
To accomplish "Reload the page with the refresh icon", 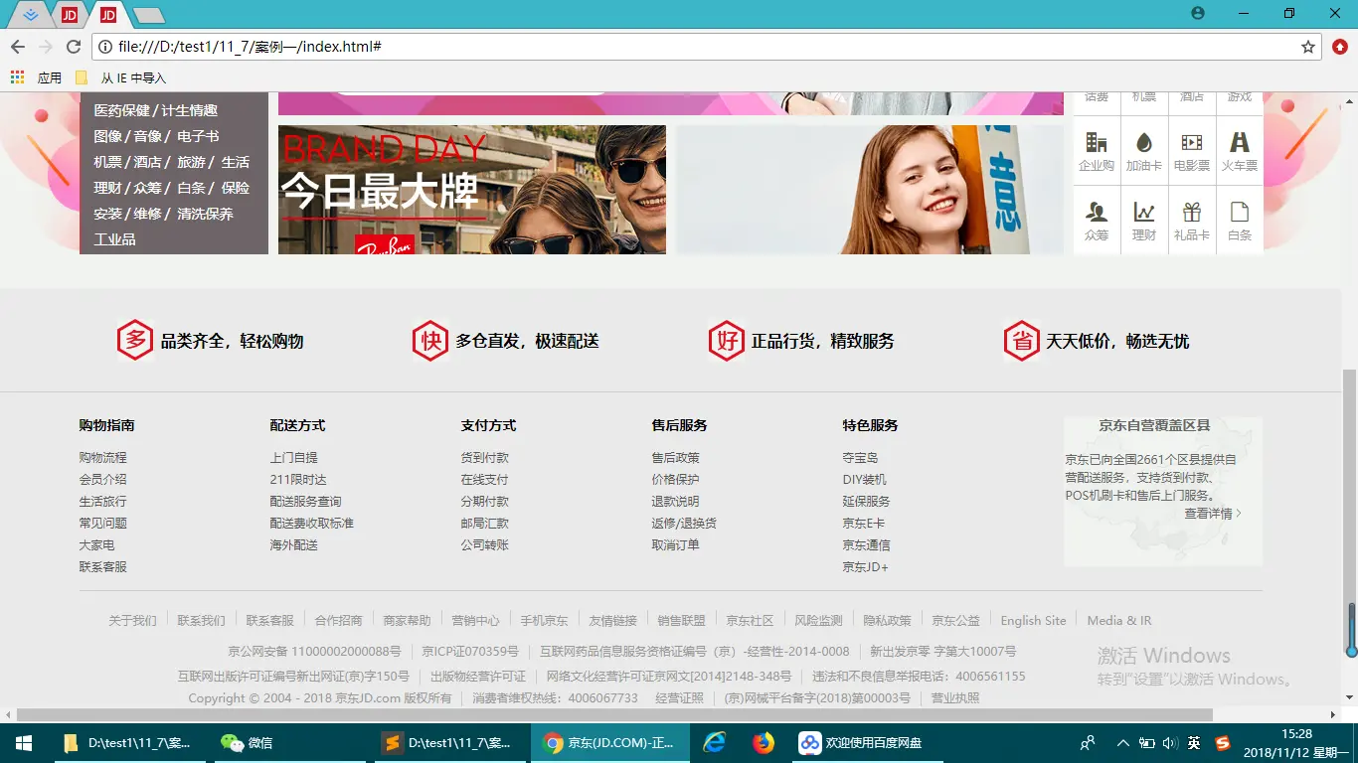I will pyautogui.click(x=74, y=47).
